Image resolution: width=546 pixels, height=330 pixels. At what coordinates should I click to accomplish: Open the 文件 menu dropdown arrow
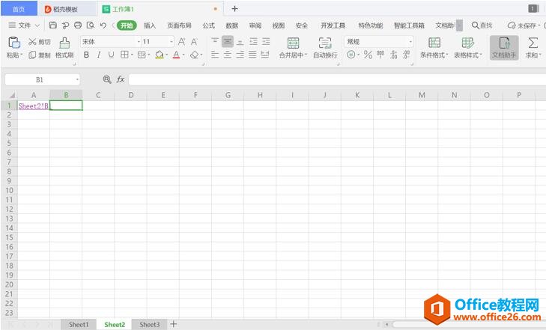click(x=37, y=25)
